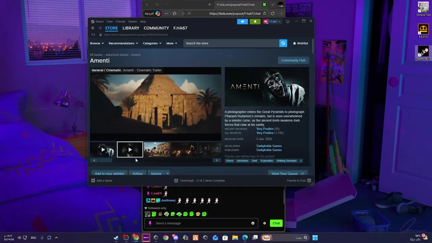Click the Send a message chat field
Image resolution: width=432 pixels, height=243 pixels.
pos(201,223)
